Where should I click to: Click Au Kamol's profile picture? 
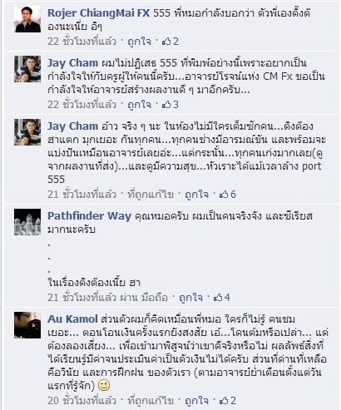[x=27, y=325]
